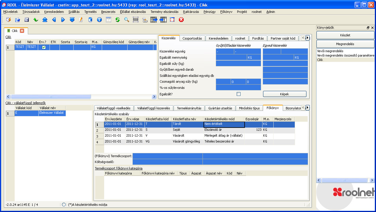Go to next record with right arrow

[x=63, y=20]
